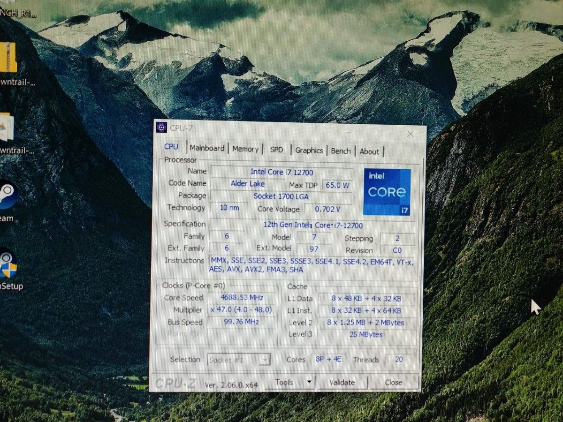563x422 pixels.
Task: Show the About tab
Action: (369, 151)
